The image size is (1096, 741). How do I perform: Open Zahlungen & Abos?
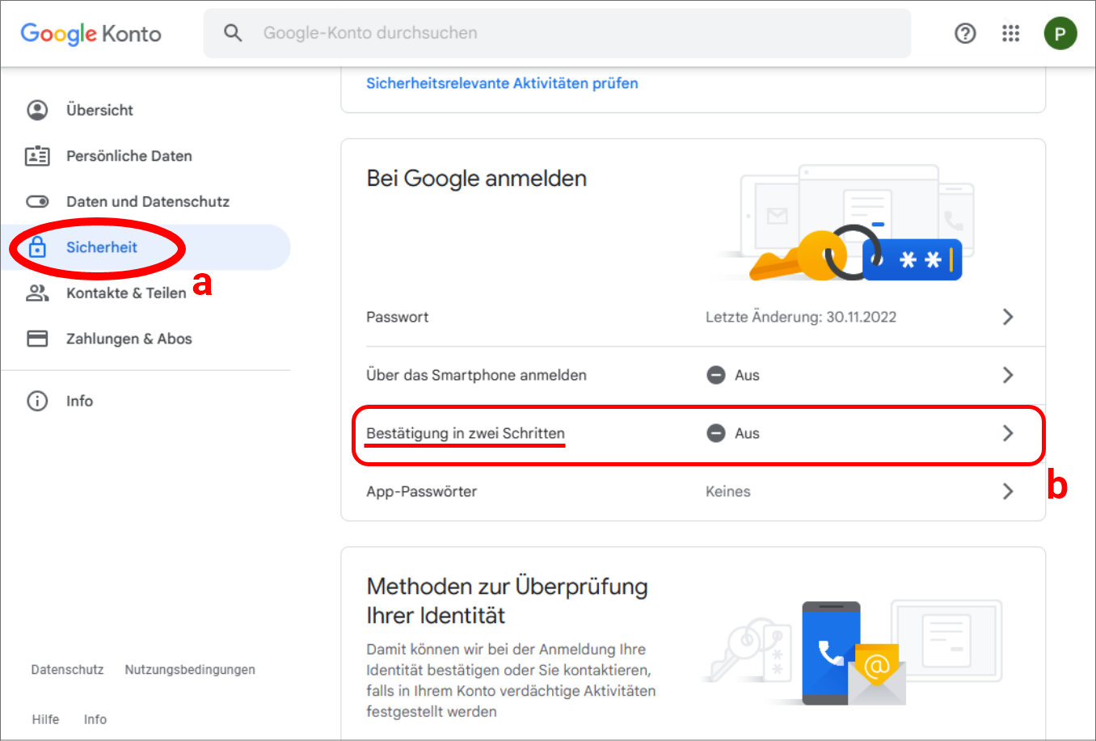tap(145, 339)
